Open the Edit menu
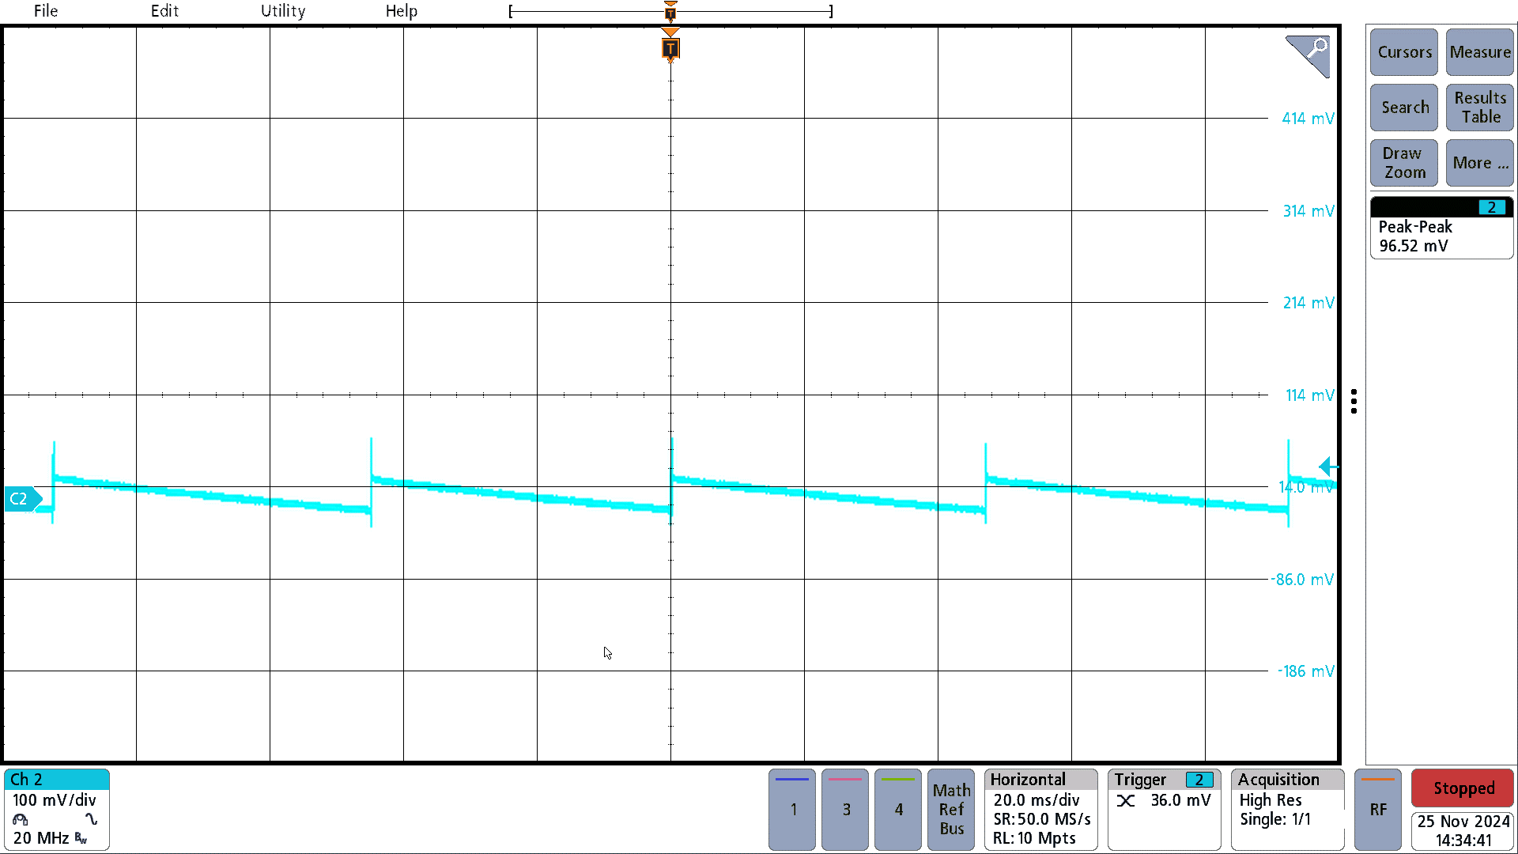1518x854 pixels. tap(164, 11)
